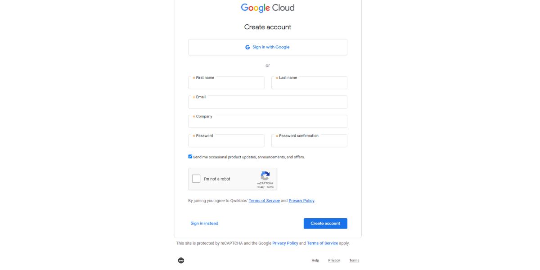540x270 pixels.
Task: Select the Email input field
Action: pyautogui.click(x=267, y=103)
